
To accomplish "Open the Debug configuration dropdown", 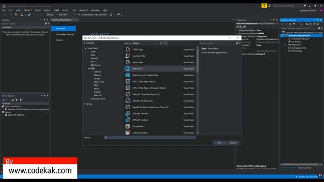I will coord(51,15).
